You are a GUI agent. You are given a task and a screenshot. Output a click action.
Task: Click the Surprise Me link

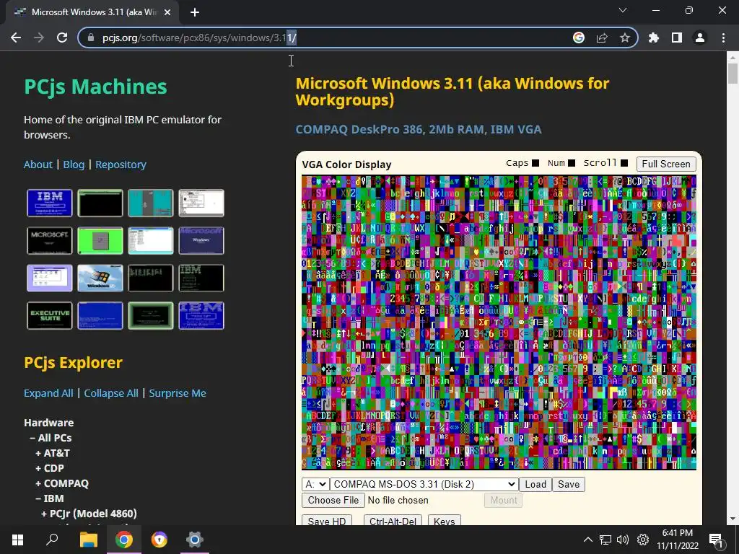coord(178,393)
